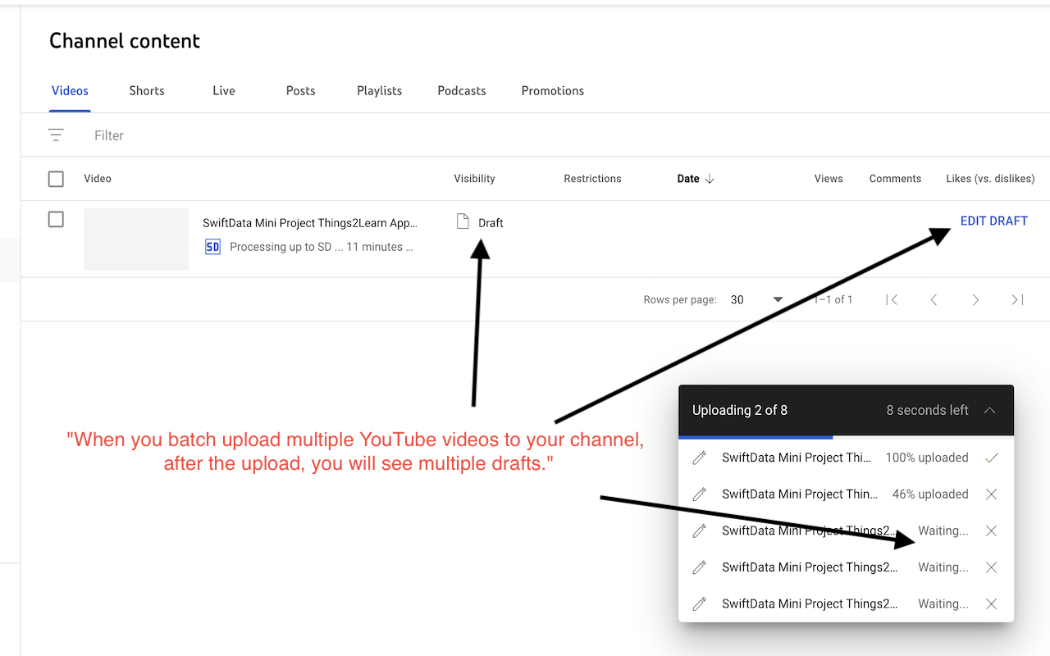Image resolution: width=1050 pixels, height=656 pixels.
Task: Click the Restrictions column header
Action: point(592,179)
